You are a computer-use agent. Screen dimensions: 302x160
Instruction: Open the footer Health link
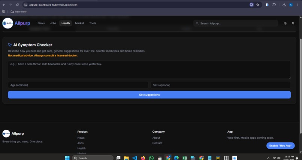[x=81, y=148]
